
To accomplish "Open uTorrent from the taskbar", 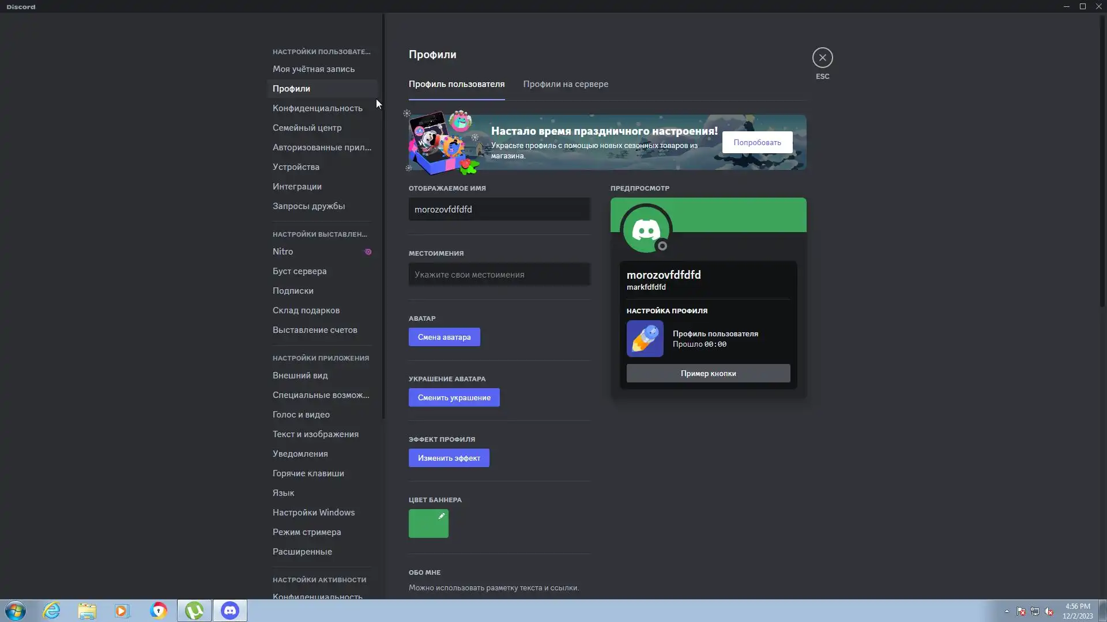I will pyautogui.click(x=194, y=610).
